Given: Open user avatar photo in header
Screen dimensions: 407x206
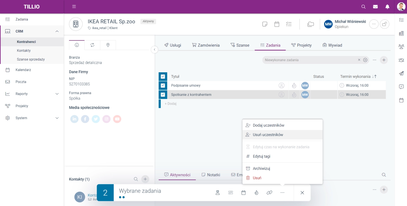Looking at the screenshot, I should click(401, 7).
